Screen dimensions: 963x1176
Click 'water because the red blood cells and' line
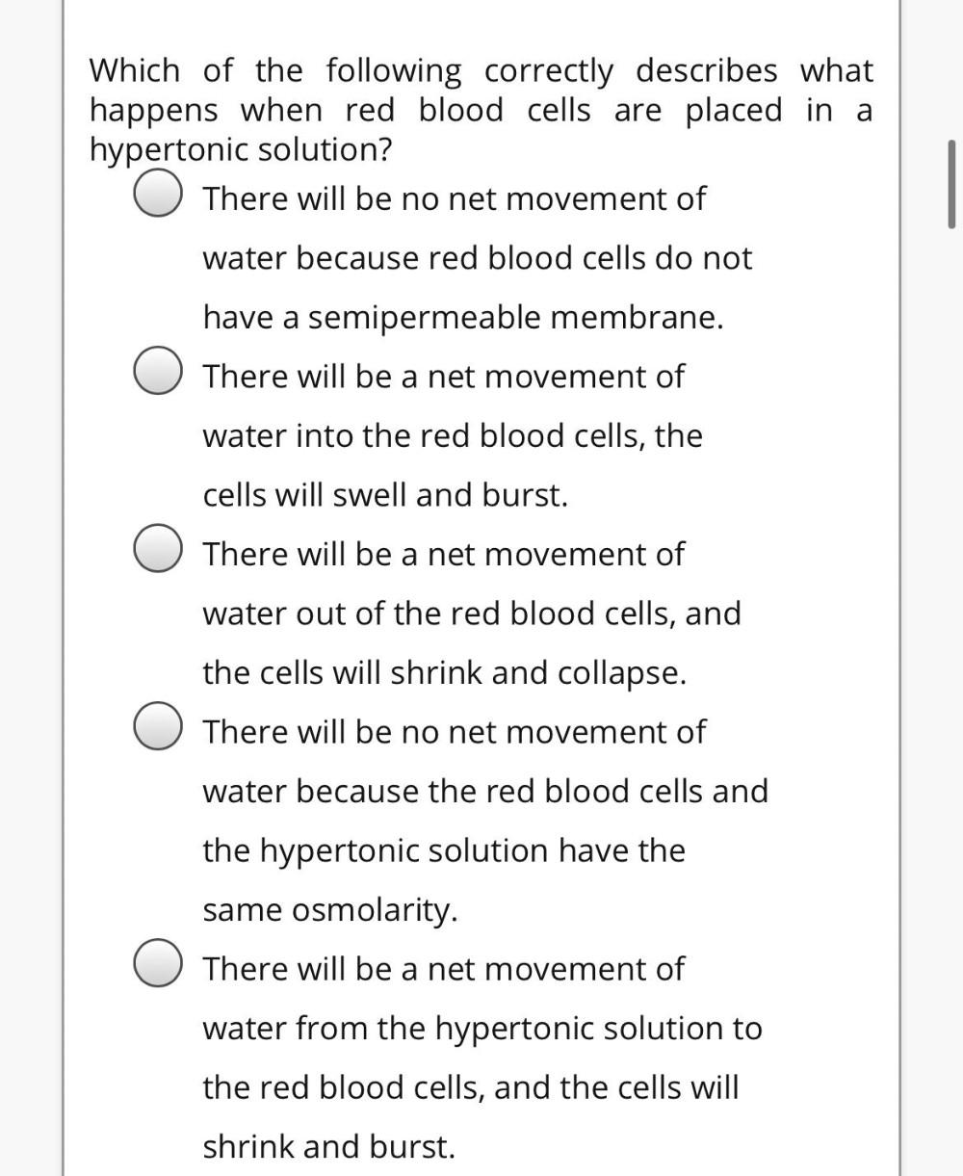[485, 791]
